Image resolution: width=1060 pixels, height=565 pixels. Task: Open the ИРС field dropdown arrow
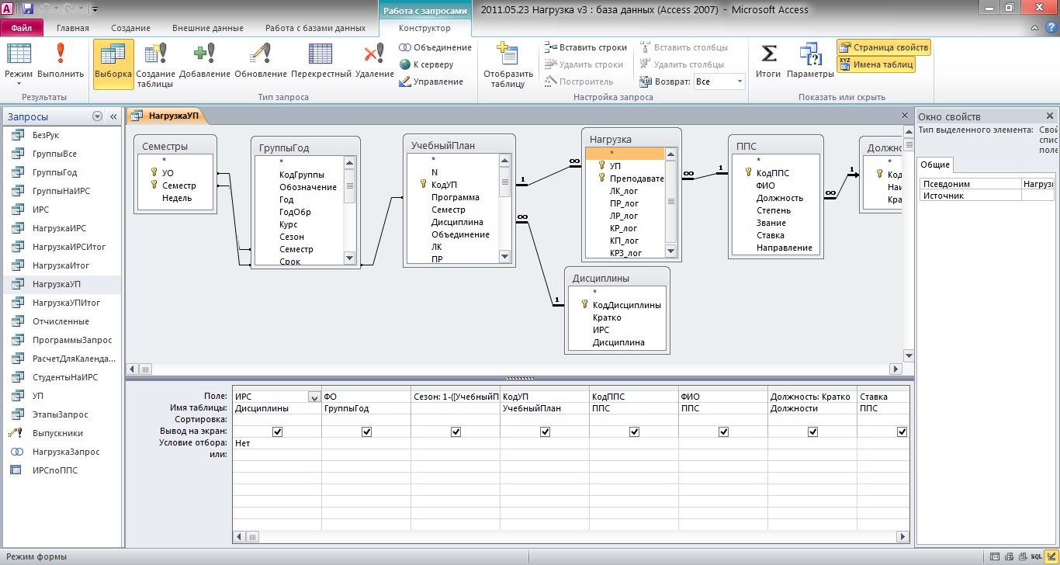(x=314, y=397)
